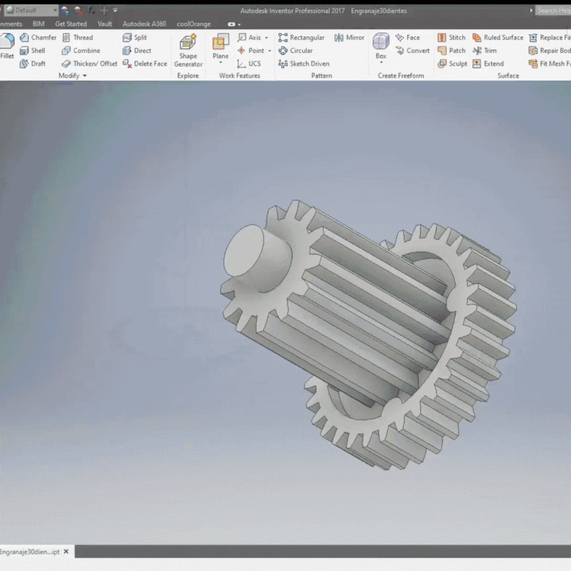
Task: Expand the Plane dropdown
Action: coord(221,63)
